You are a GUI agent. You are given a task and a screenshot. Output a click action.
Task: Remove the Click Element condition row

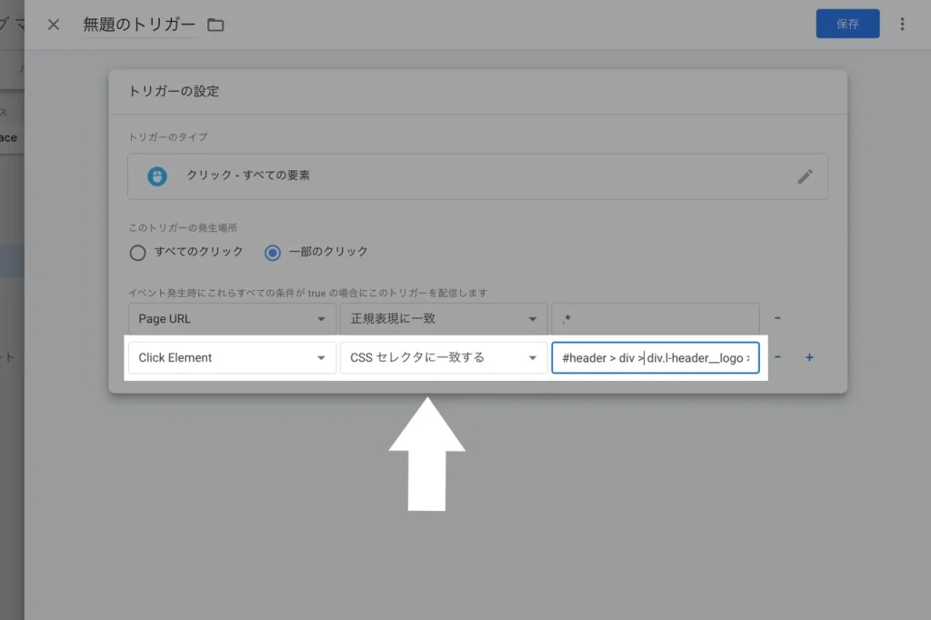click(x=777, y=357)
